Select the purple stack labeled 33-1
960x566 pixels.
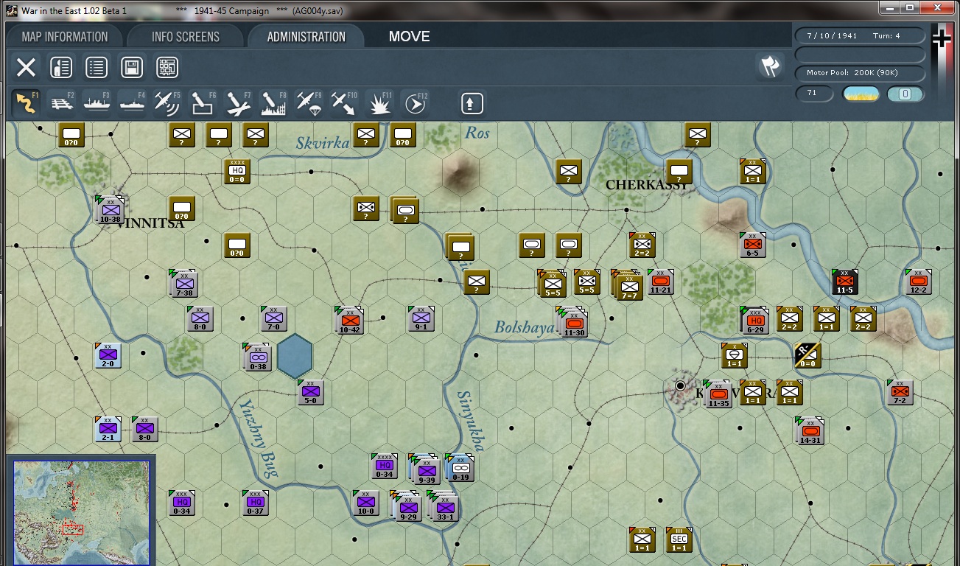click(x=444, y=506)
